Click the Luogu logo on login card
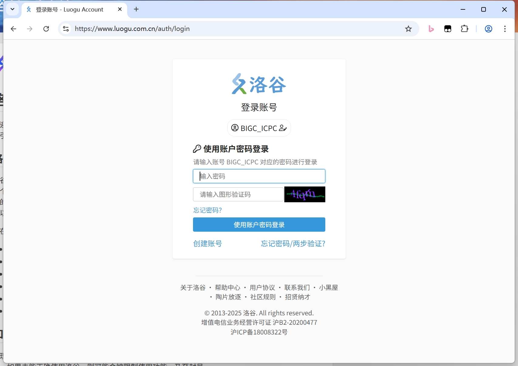 click(x=259, y=84)
